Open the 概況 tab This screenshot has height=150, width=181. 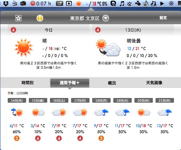[112, 83]
